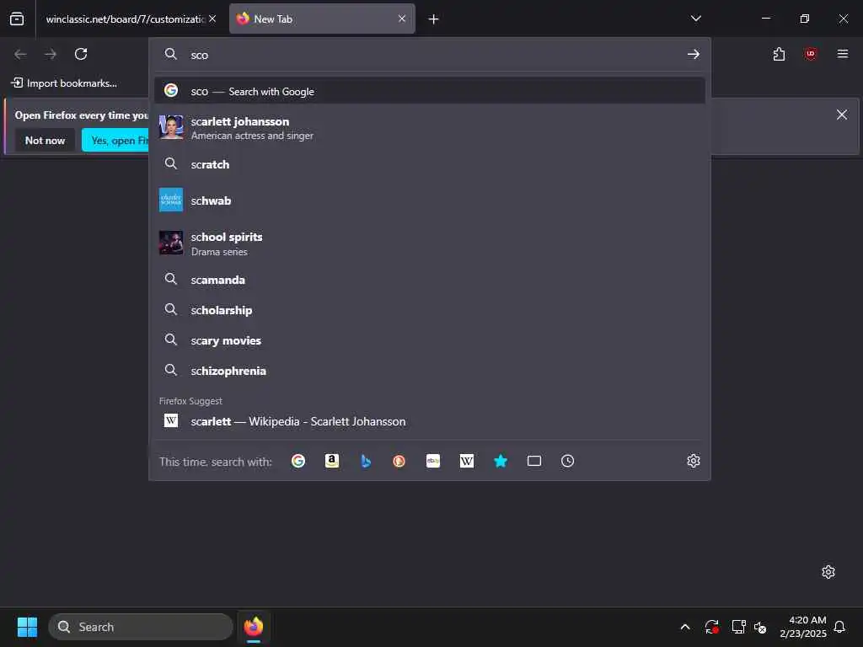863x647 pixels.
Task: Click the Go arrow in address bar
Action: [x=694, y=54]
